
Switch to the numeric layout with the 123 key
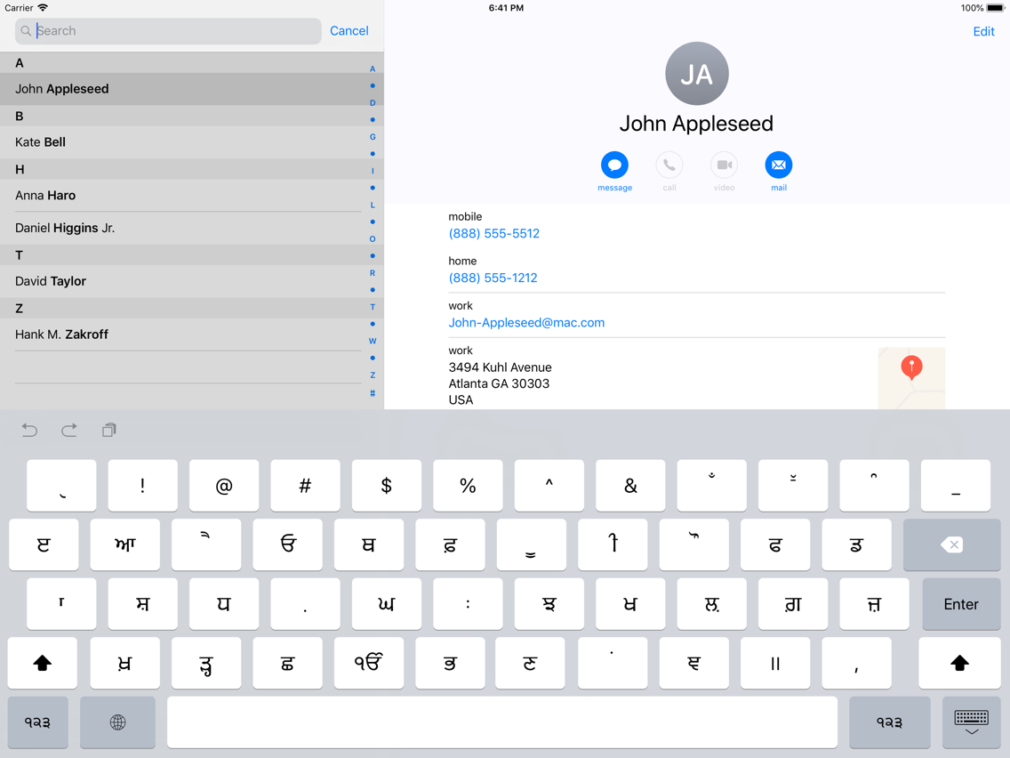(38, 722)
